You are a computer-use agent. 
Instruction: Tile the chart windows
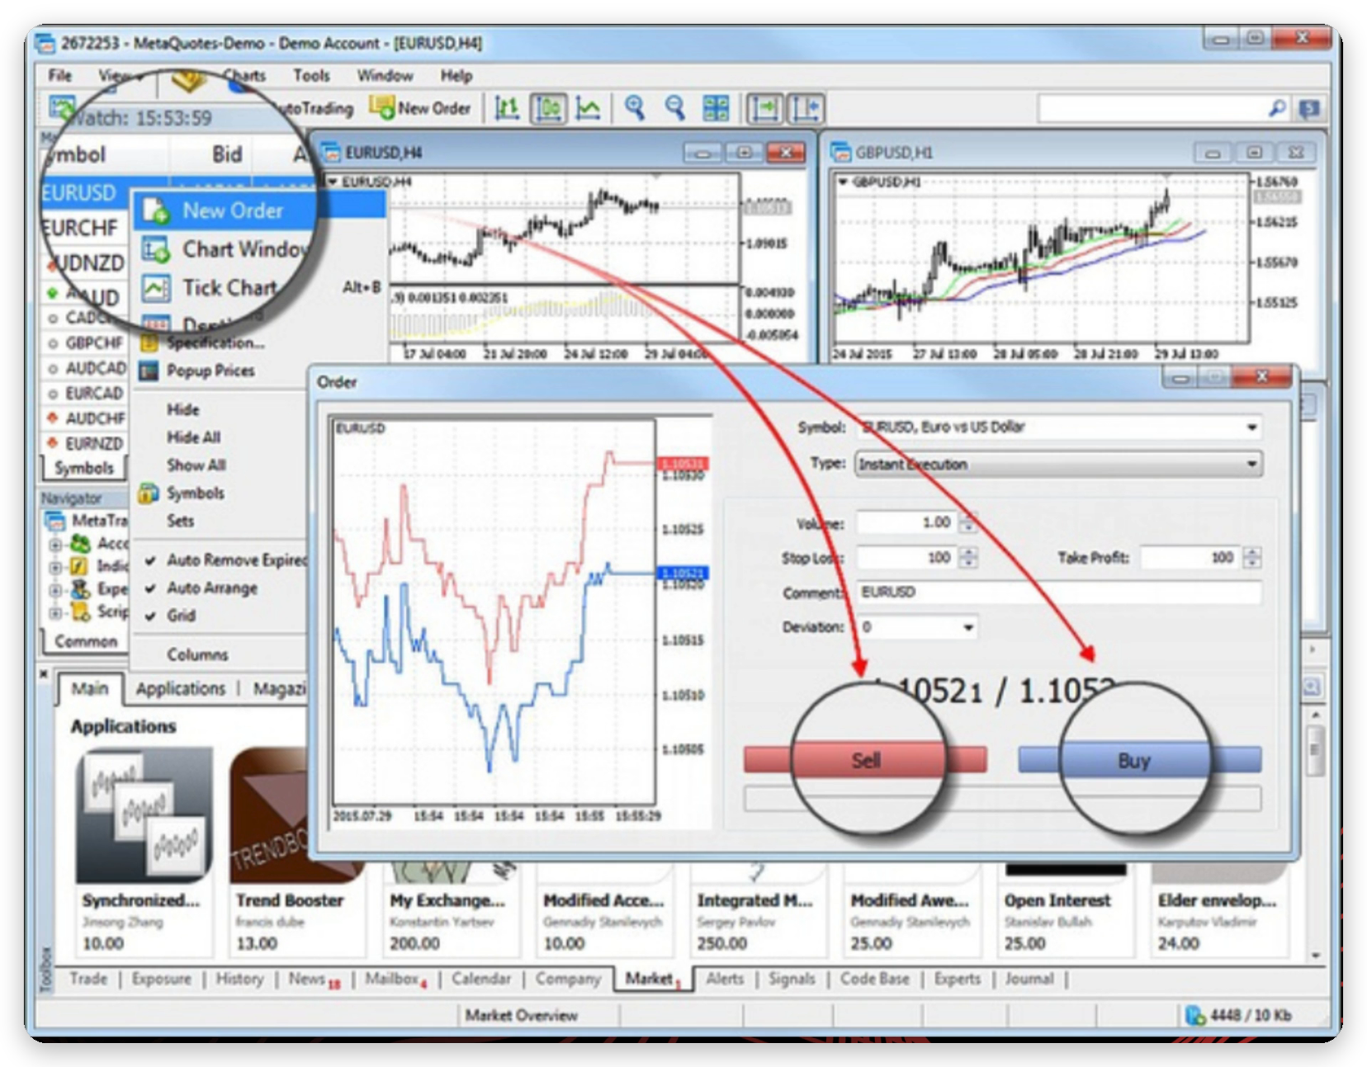(715, 108)
